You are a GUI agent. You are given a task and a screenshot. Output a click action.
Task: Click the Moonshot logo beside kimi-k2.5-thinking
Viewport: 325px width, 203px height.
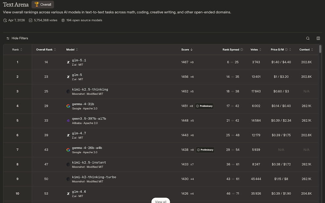(68, 91)
